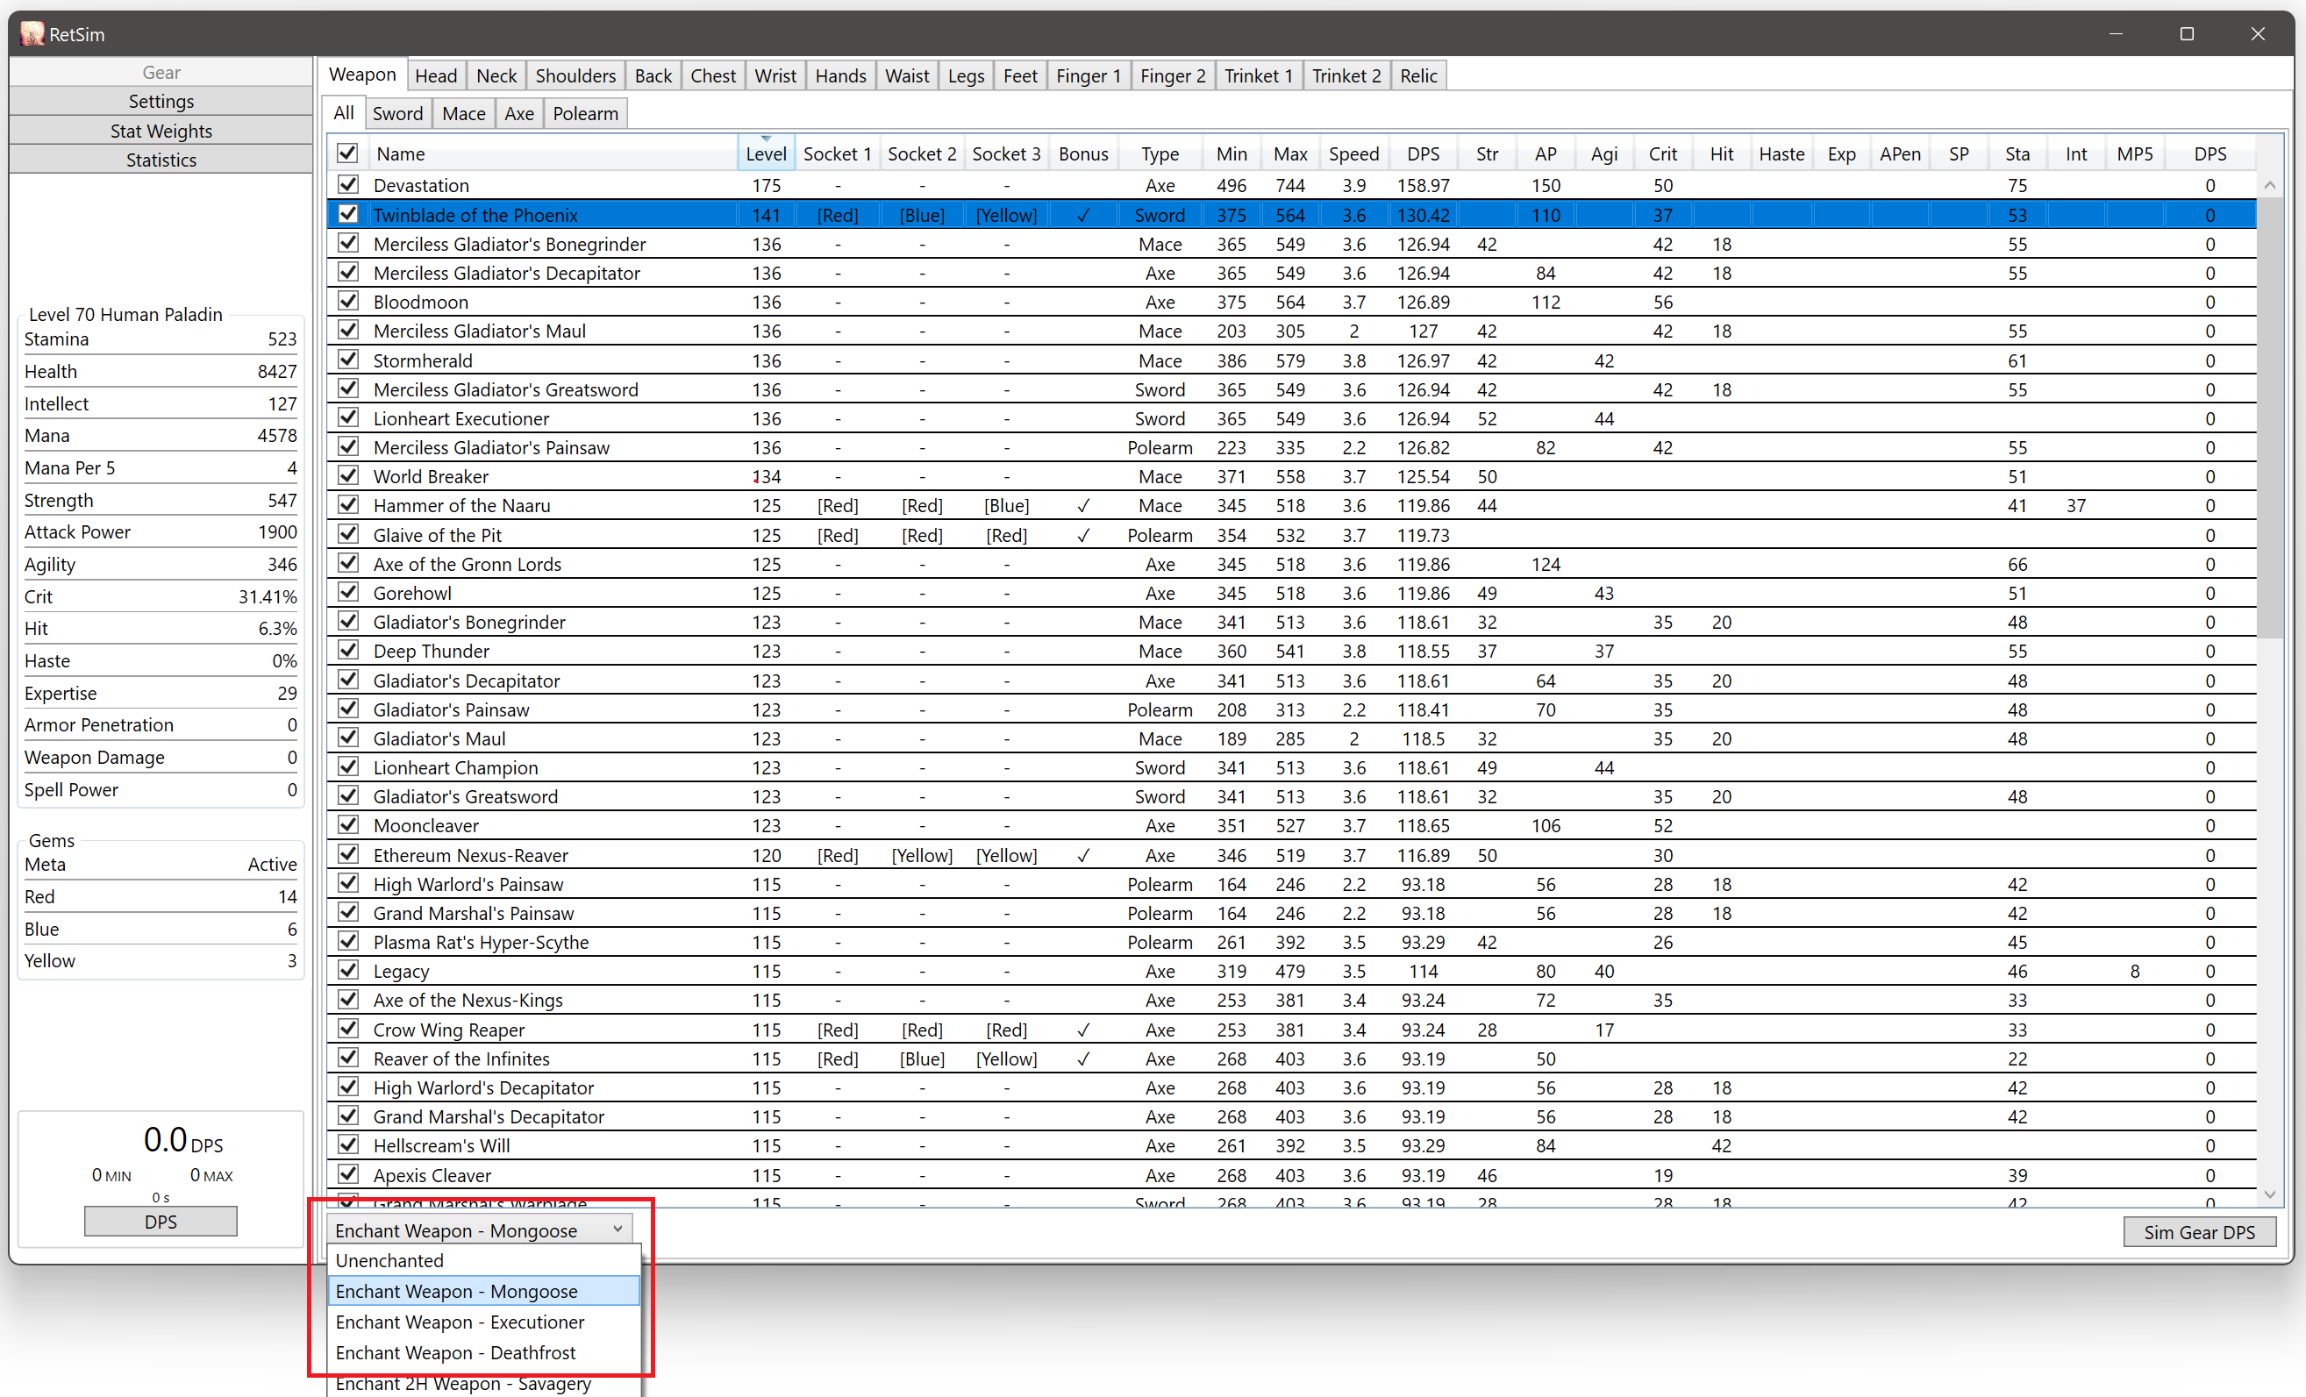
Task: Click the RetSim app icon in title bar
Action: point(32,33)
